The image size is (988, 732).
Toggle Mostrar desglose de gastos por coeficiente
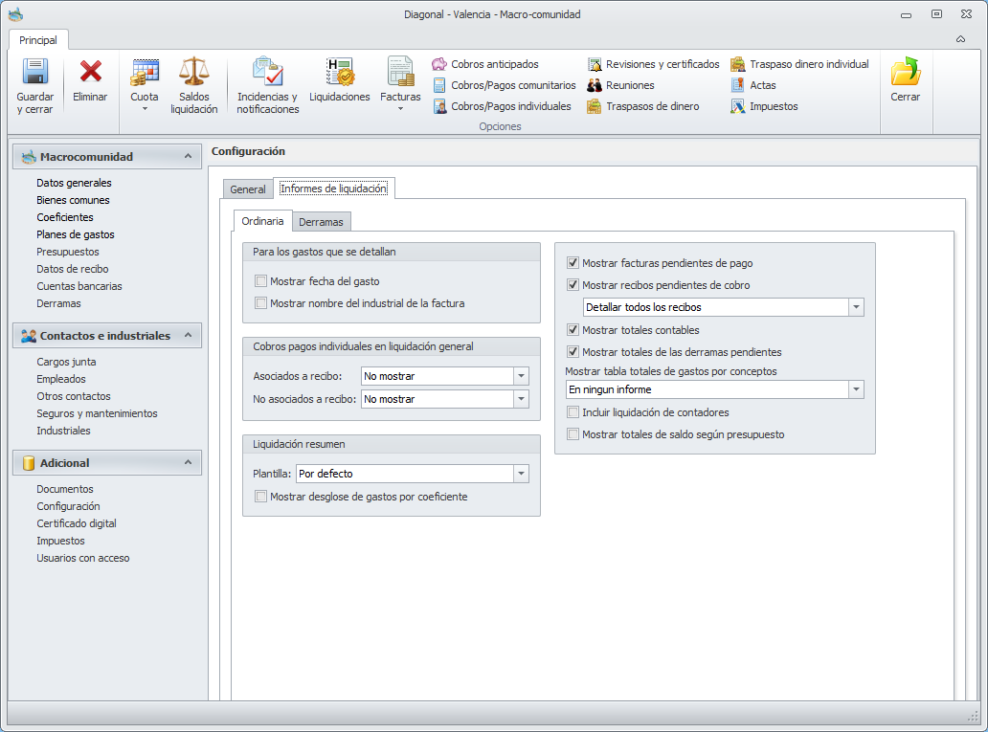pos(260,497)
